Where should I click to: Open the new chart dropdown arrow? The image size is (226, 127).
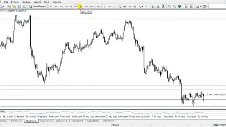4,6
